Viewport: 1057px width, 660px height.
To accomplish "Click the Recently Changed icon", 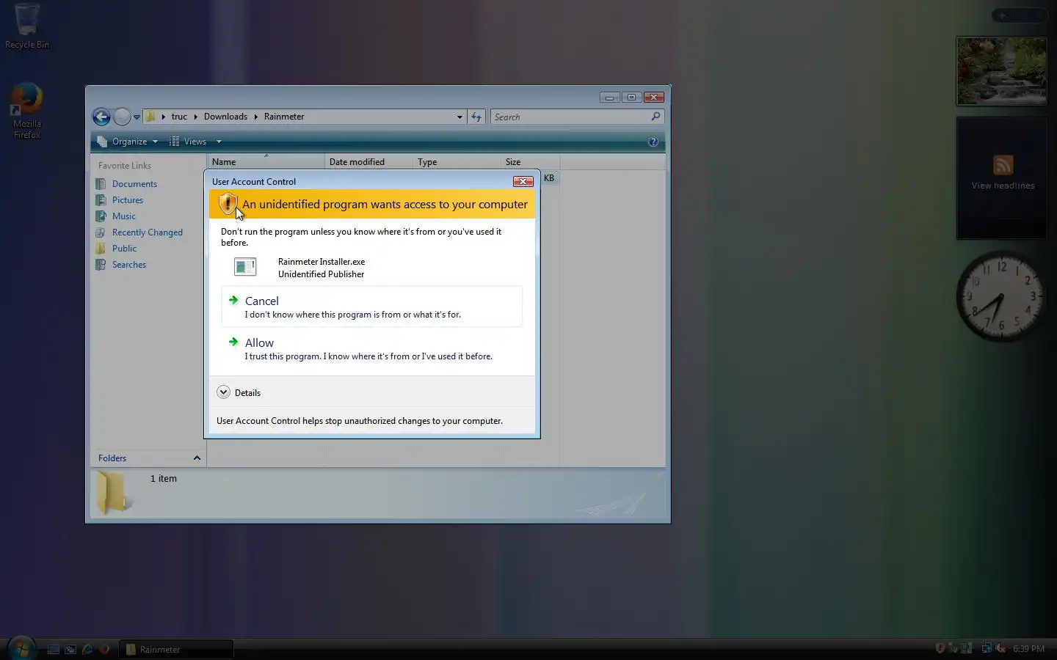I will 101,232.
